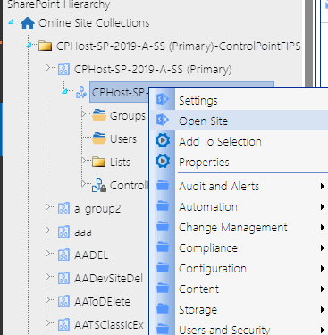Expand the AADevSiteDel node

pyautogui.click(x=47, y=277)
